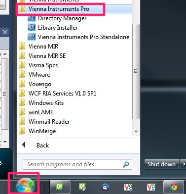The image size is (186, 194).
Task: Click the background window scroll down arrow
Action: pos(5,142)
